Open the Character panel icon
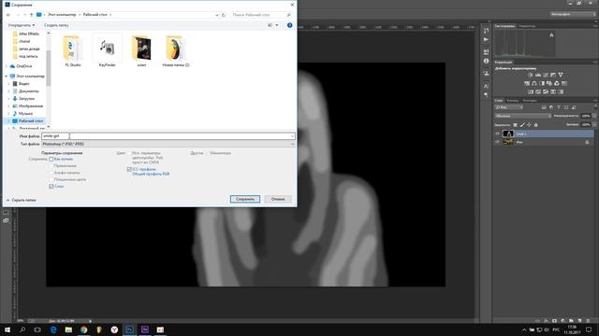The height and width of the screenshot is (336, 599). (x=487, y=86)
